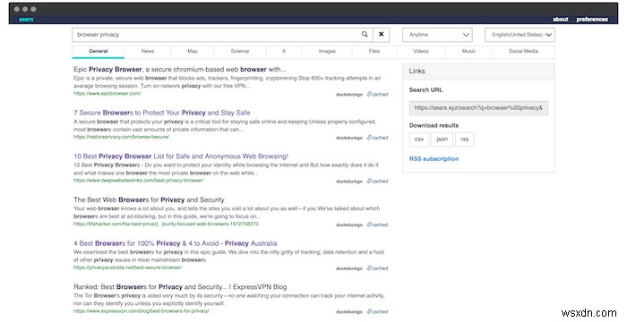Focus the browser privacy search field
The image size is (627, 322).
215,35
